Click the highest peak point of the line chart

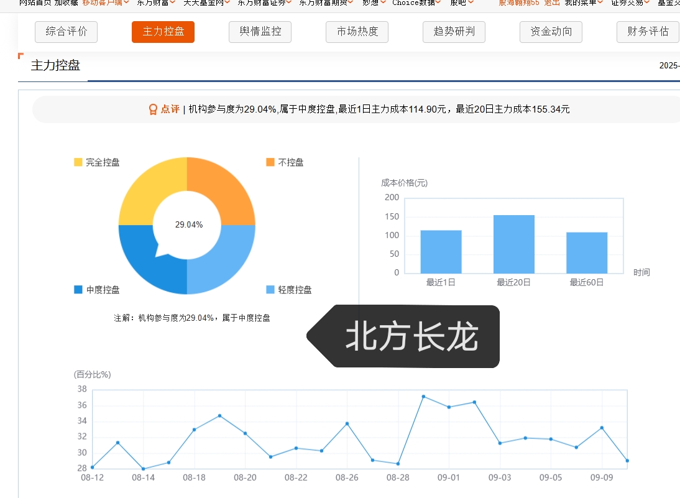pos(423,397)
